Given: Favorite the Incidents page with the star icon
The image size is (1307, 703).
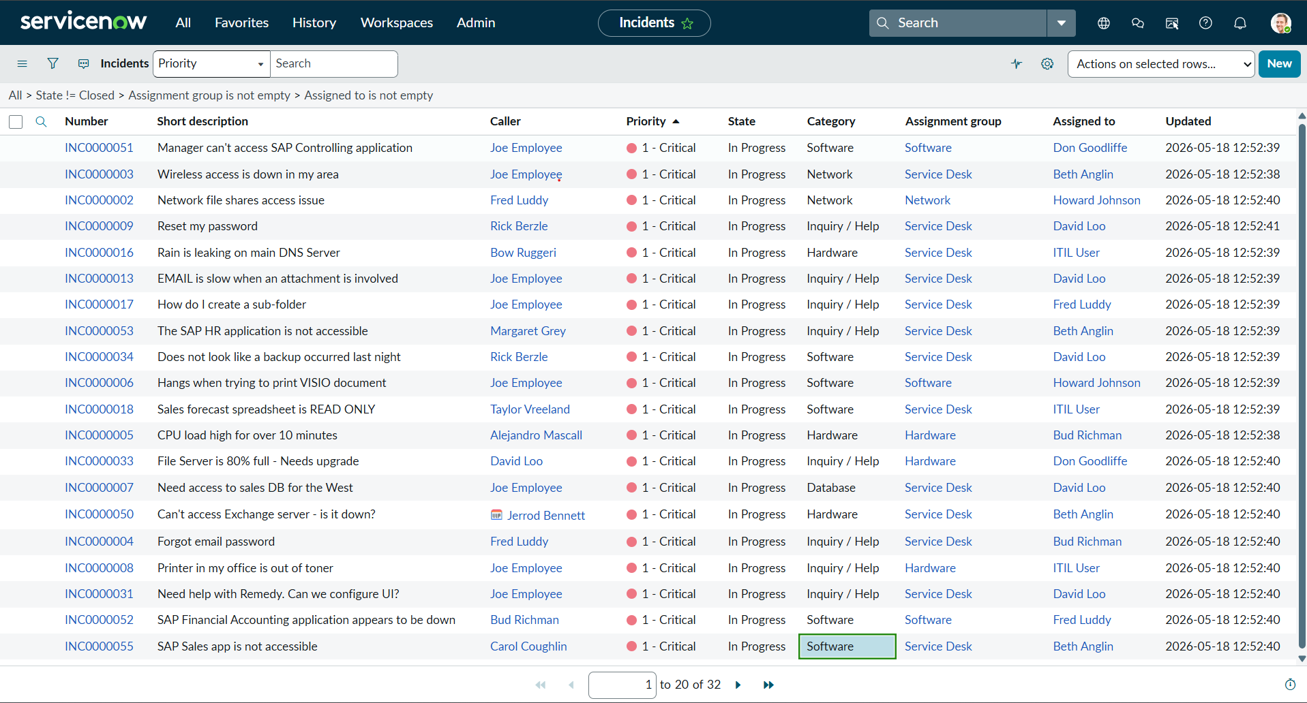Looking at the screenshot, I should (x=687, y=24).
